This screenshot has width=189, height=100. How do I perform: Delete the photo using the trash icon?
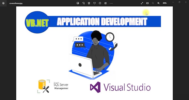(x=89, y=3)
